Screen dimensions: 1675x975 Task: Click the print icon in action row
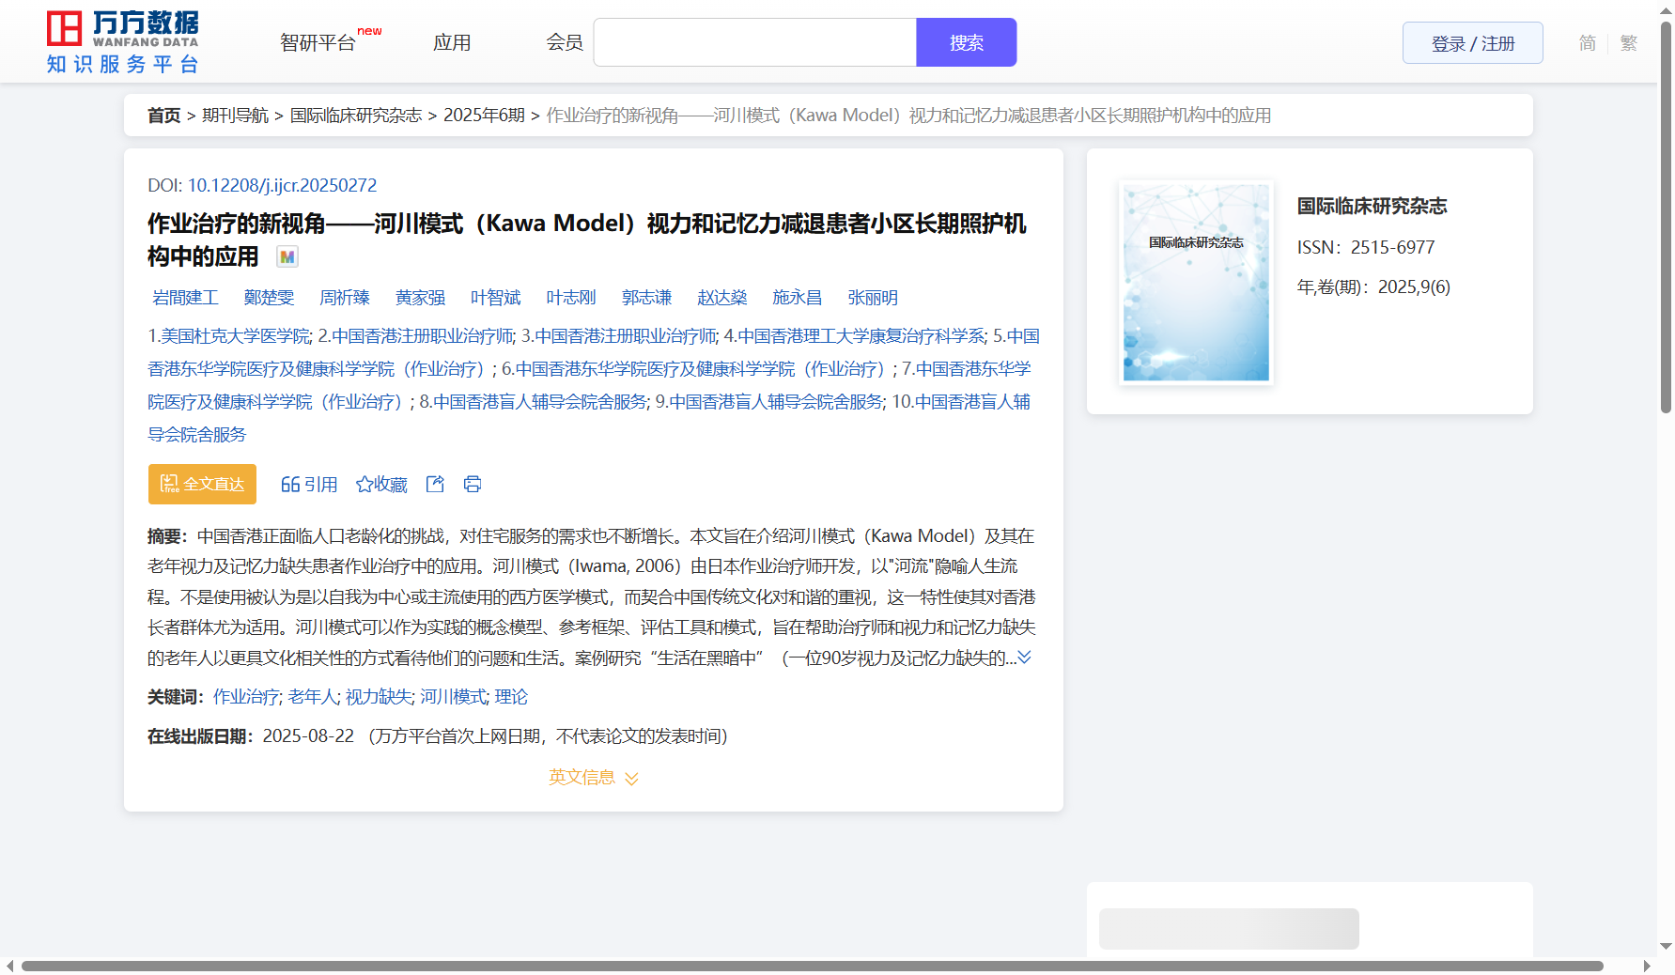[x=473, y=484]
